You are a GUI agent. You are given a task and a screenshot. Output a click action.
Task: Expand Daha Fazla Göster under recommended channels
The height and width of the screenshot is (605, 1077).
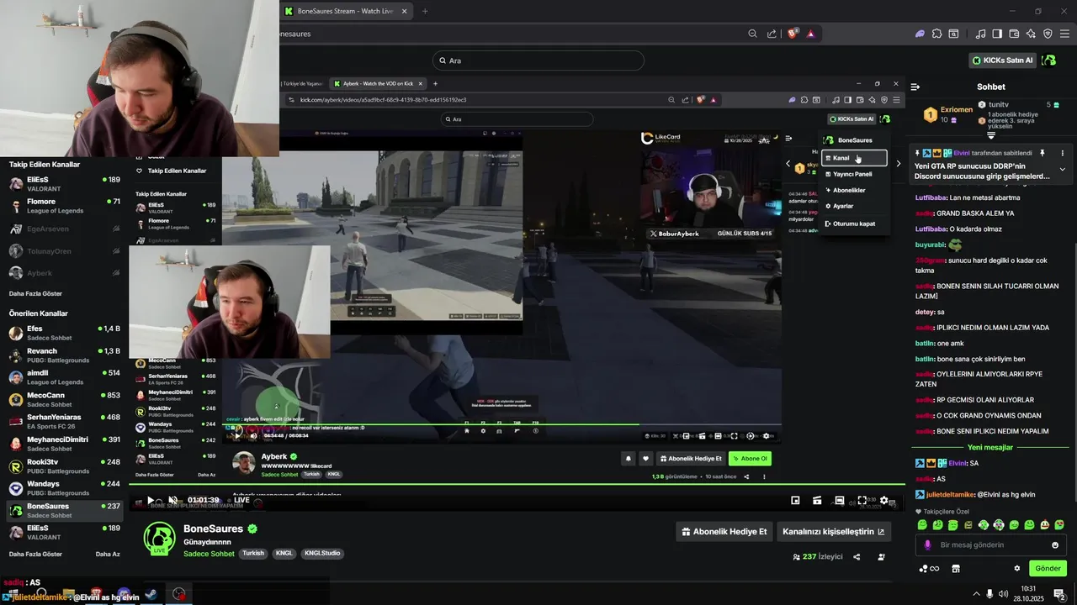click(35, 555)
